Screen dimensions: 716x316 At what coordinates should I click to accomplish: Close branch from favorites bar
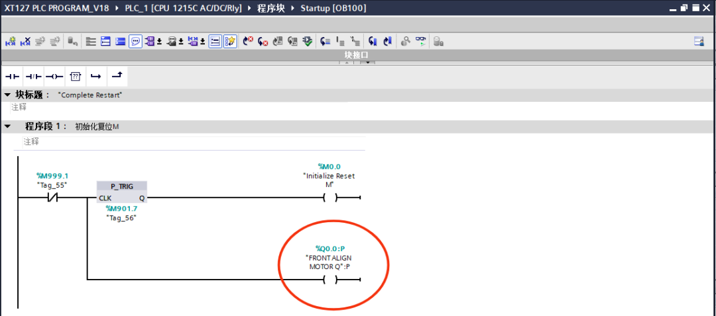pos(117,77)
